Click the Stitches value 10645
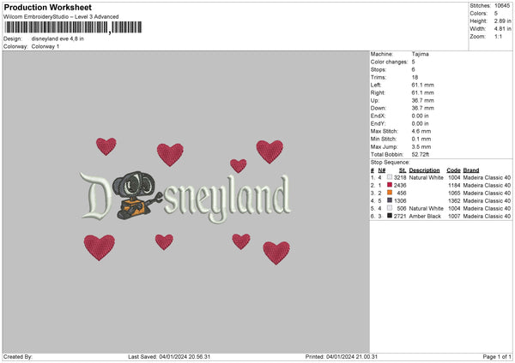 point(502,6)
